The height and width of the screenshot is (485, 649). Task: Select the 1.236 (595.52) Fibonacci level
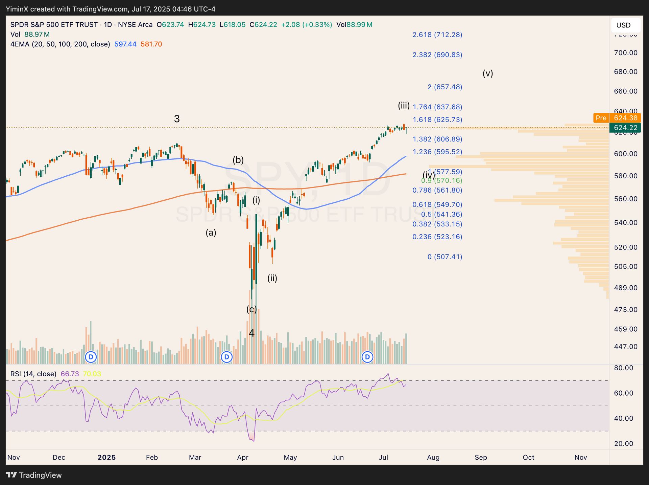tap(437, 152)
